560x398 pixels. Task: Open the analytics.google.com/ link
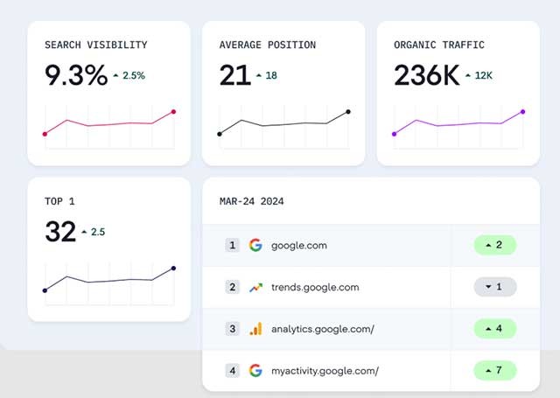pyautogui.click(x=324, y=329)
